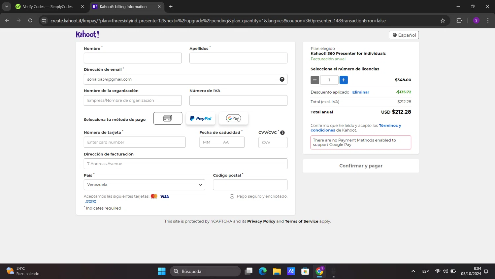Switch to Verify Codes — SimplyCodes tab
This screenshot has height=279, width=495.
click(x=48, y=7)
